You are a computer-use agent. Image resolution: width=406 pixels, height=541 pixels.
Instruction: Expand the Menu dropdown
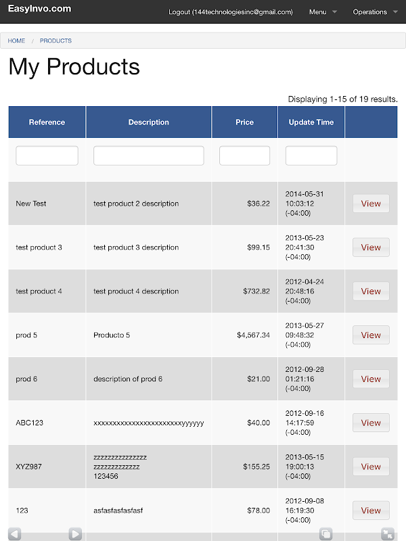[323, 12]
